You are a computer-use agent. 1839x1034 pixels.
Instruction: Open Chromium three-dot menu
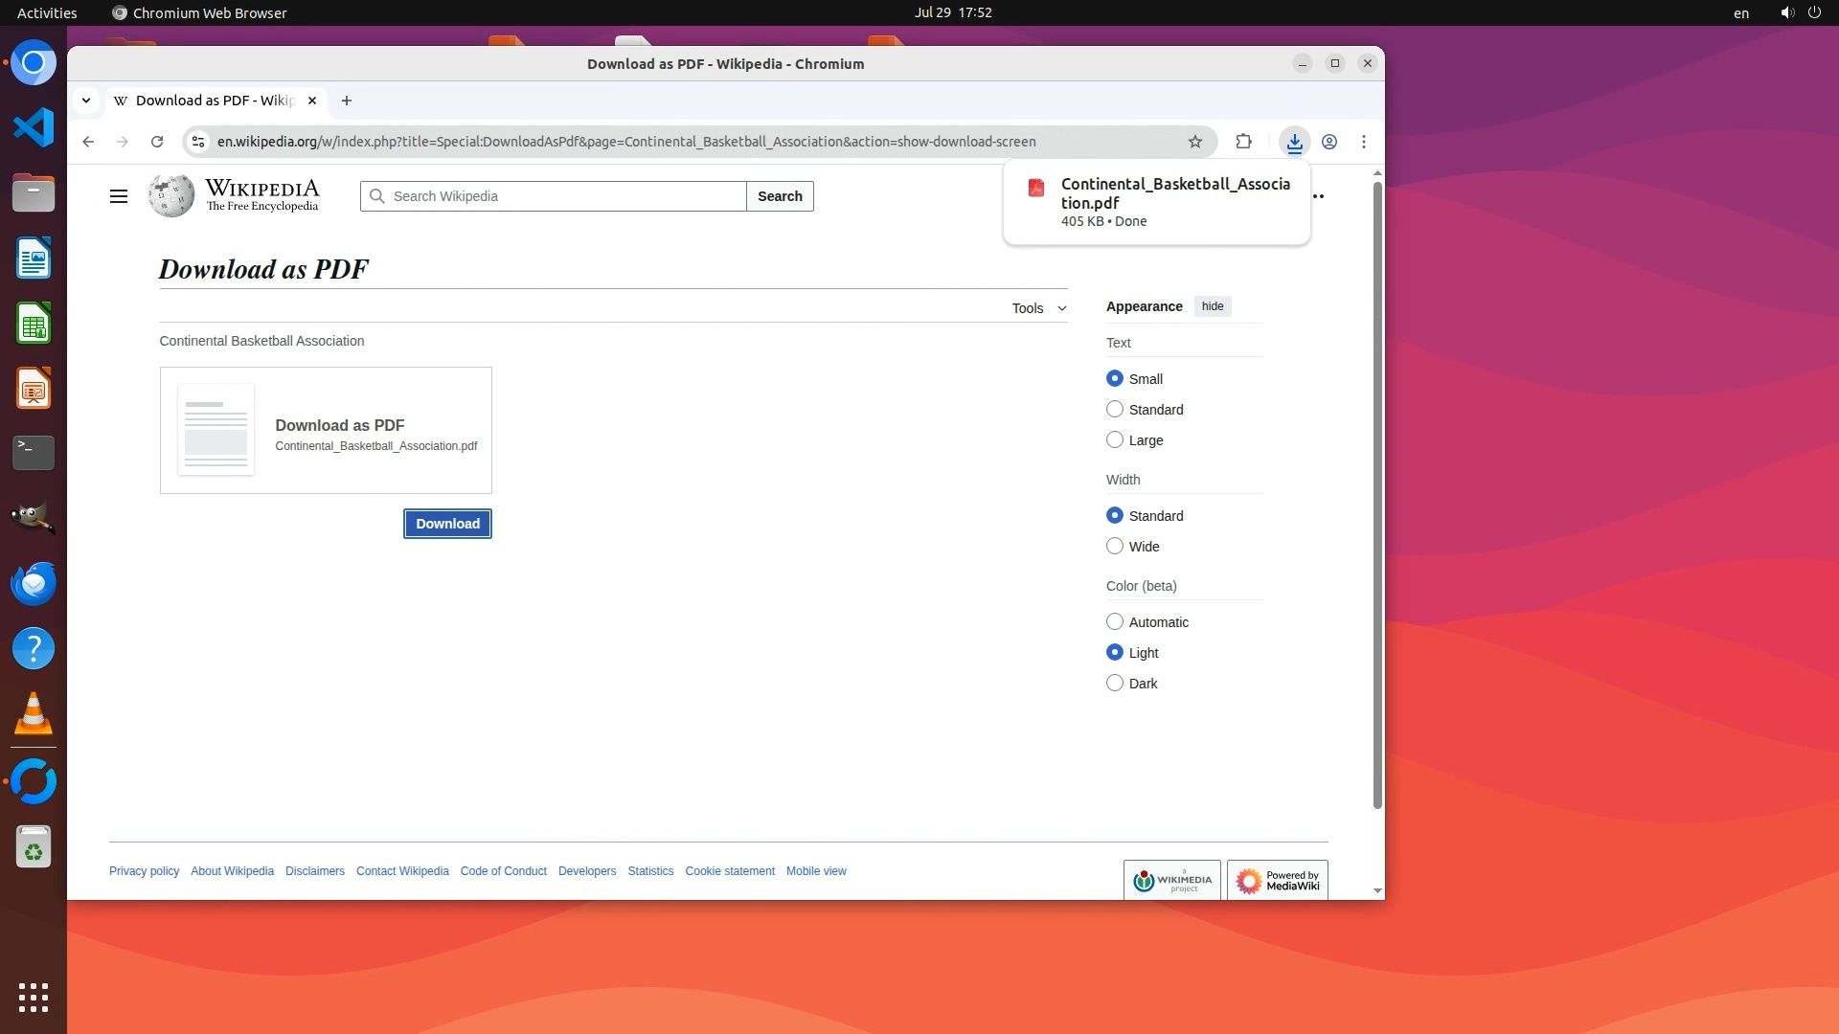(x=1364, y=142)
